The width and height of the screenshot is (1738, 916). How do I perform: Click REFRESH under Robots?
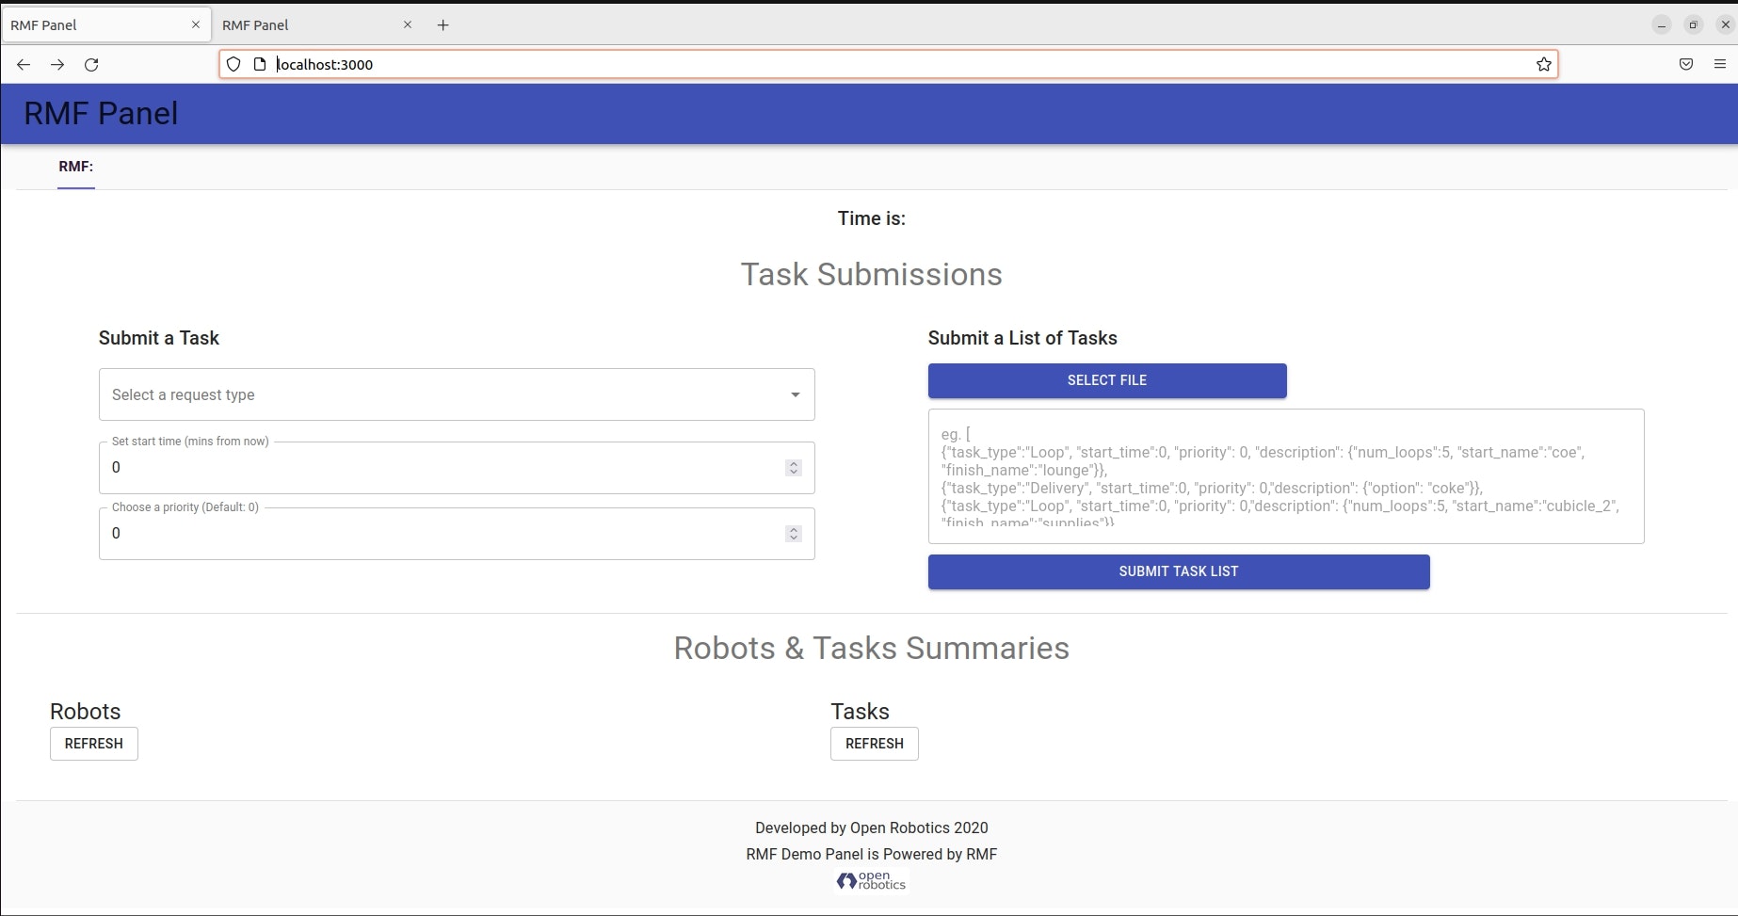(94, 744)
